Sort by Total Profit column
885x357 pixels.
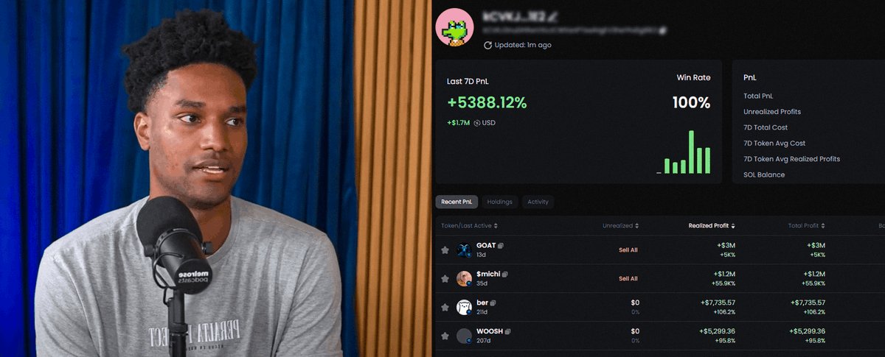point(805,226)
